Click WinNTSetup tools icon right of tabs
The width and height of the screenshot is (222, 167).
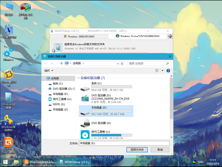point(170,36)
